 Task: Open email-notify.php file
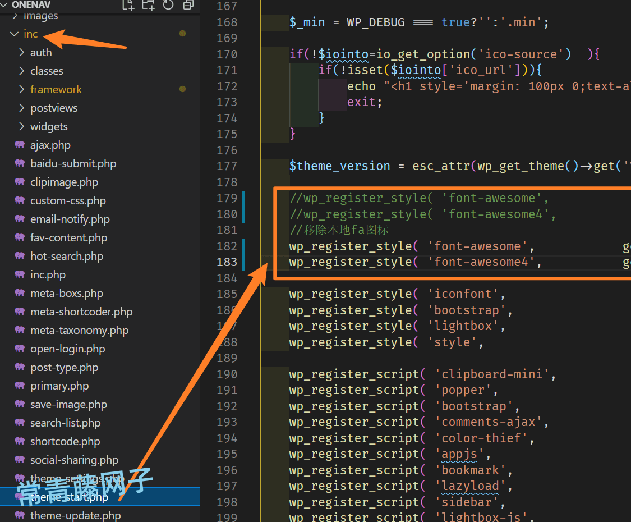(x=70, y=219)
